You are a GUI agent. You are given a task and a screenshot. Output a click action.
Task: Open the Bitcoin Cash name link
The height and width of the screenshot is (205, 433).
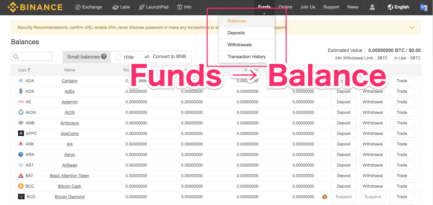(70, 186)
